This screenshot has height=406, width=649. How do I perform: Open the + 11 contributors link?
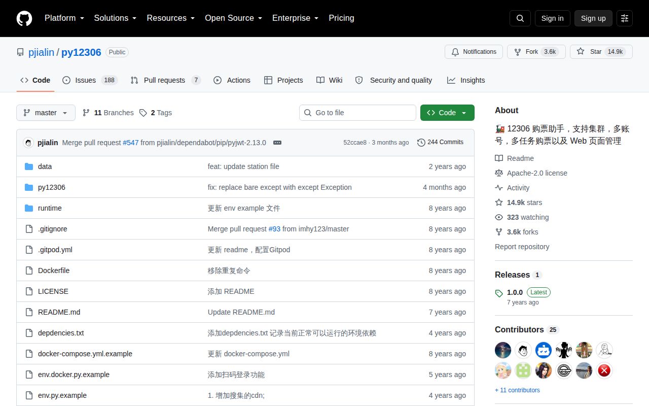pos(517,390)
